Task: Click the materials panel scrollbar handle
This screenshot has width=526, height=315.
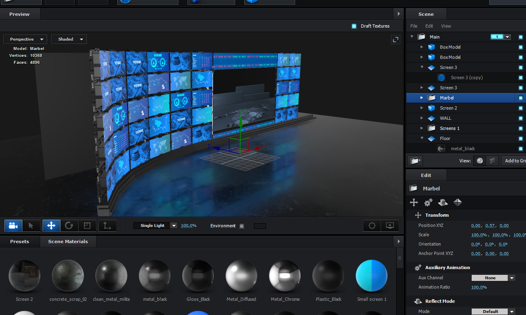Action: pos(399,258)
